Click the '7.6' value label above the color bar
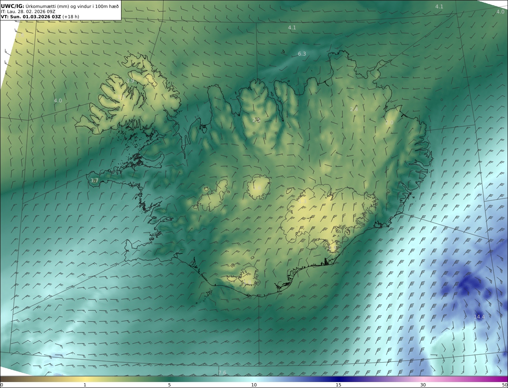Viewport: 508px width, 388px height. tap(222, 373)
